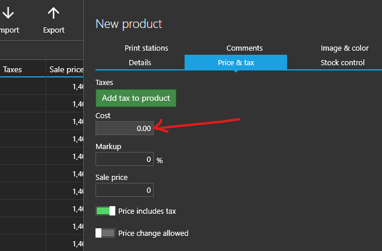
Task: Select the Details tab
Action: [140, 62]
